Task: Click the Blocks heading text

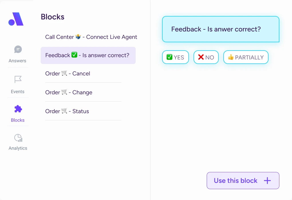Action: 52,17
